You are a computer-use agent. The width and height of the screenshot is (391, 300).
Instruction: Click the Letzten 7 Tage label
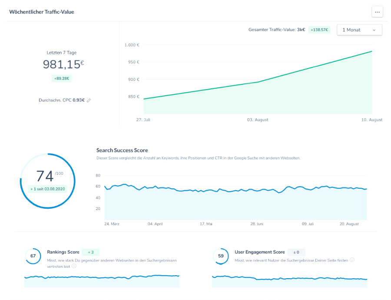(x=62, y=53)
